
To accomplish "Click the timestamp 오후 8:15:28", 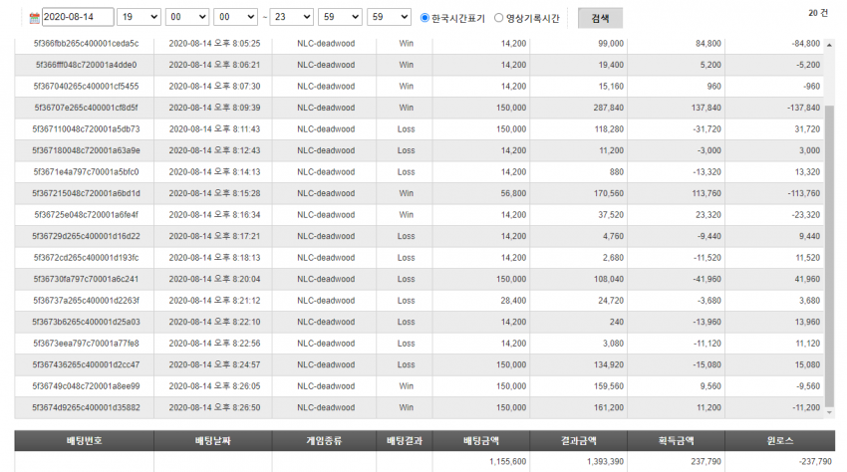I will point(237,193).
